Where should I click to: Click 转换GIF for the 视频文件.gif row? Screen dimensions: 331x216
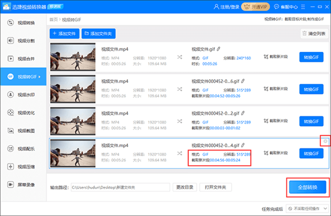click(x=311, y=57)
